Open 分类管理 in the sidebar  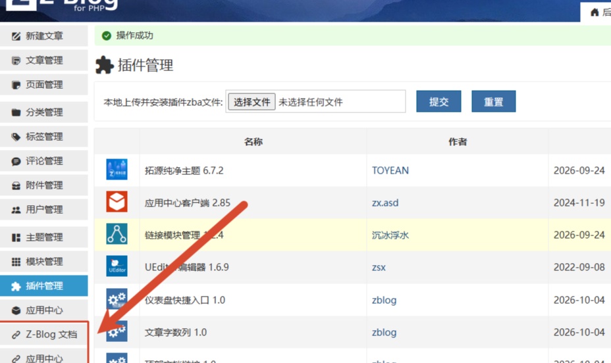[43, 112]
